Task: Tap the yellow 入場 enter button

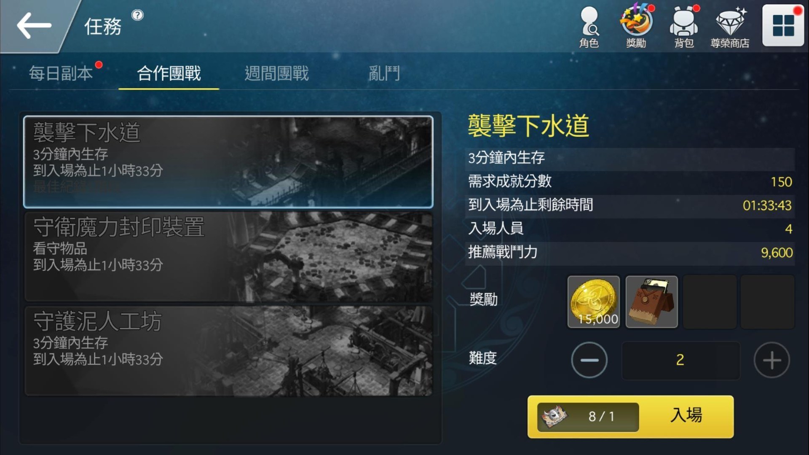Action: click(x=630, y=417)
